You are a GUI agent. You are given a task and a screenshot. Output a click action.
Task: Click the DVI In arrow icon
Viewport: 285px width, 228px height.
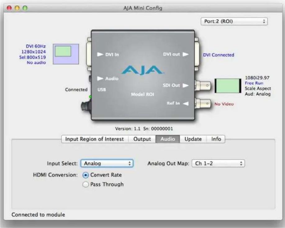pyautogui.click(x=100, y=54)
